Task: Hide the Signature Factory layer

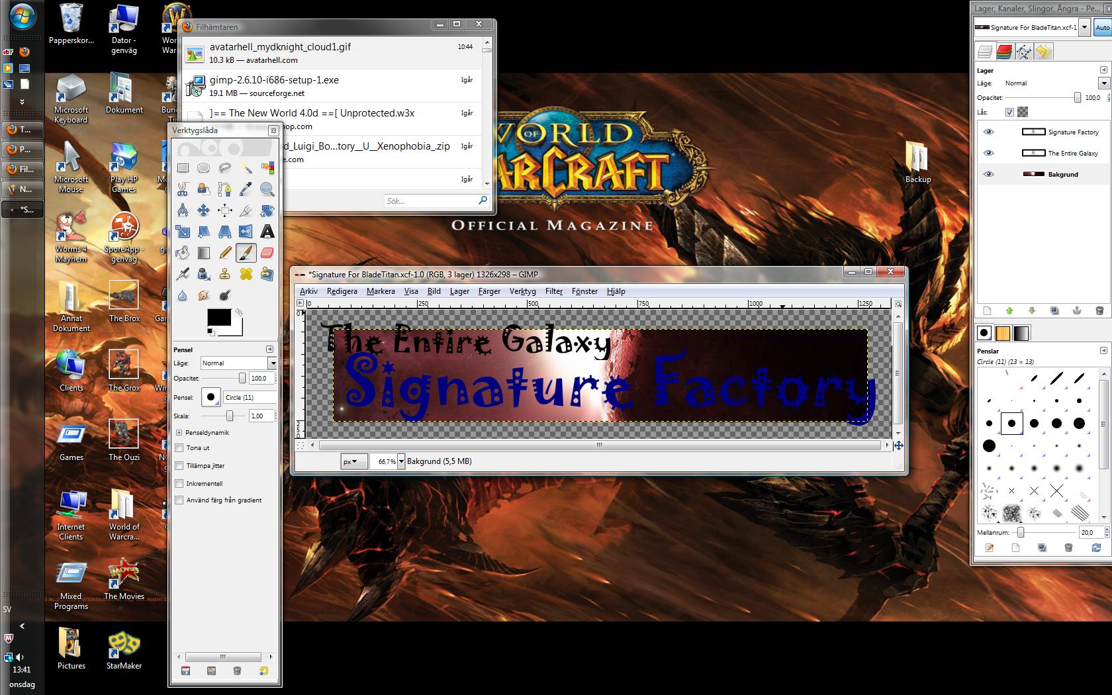Action: 989,132
